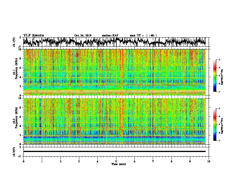This screenshot has height=181, width=235.
Task: Click time axis tick label "5"
Action: click(116, 161)
